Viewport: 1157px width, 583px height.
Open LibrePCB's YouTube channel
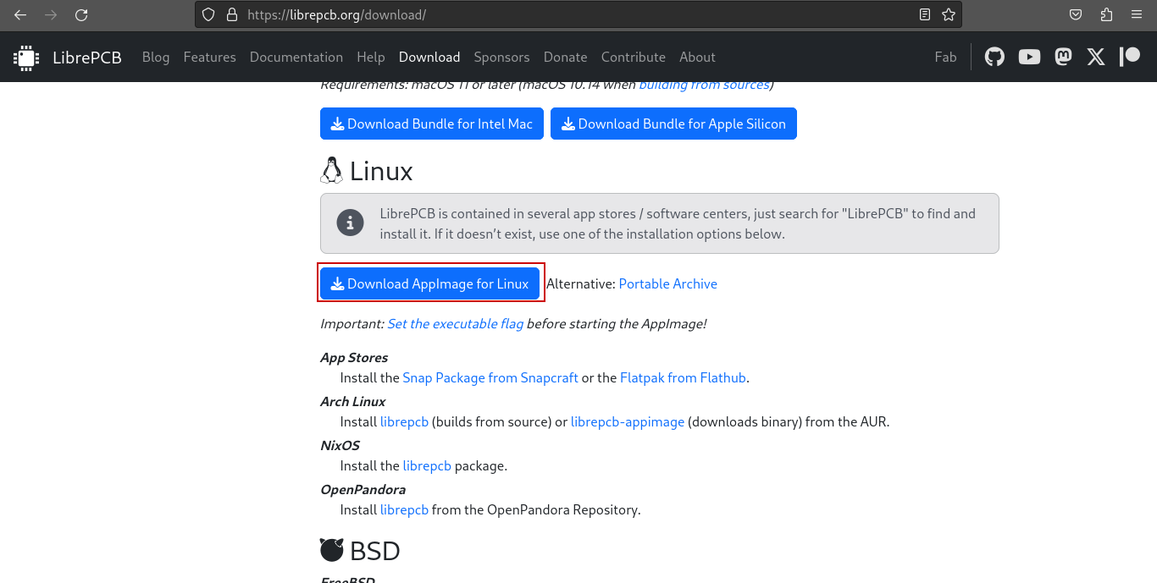[1028, 57]
